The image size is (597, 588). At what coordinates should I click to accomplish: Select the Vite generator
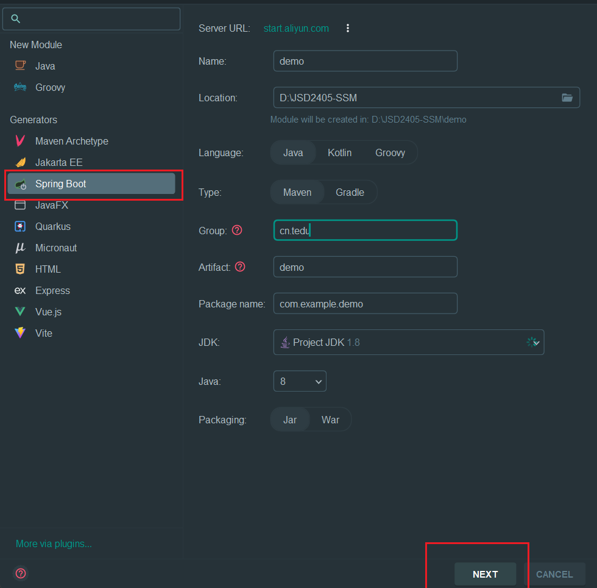tap(91, 333)
